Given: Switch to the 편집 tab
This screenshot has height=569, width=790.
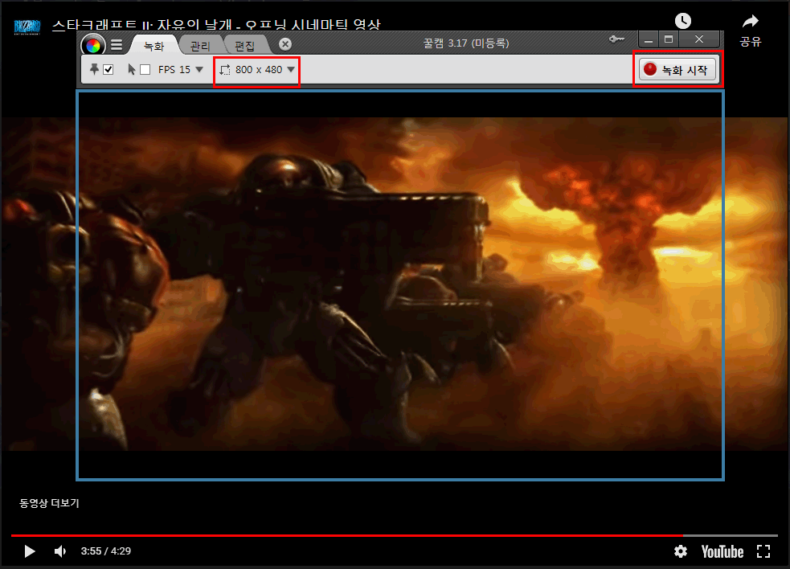Looking at the screenshot, I should coord(245,46).
